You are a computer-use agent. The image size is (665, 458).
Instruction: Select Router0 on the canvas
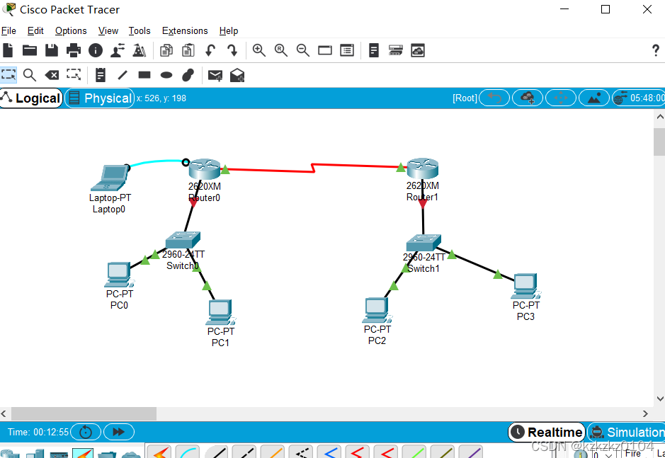205,168
